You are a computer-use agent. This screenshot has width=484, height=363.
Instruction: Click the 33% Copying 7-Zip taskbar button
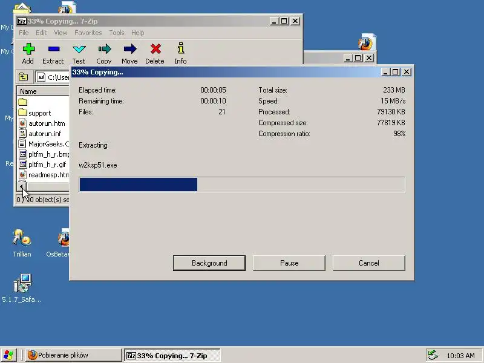tap(172, 356)
